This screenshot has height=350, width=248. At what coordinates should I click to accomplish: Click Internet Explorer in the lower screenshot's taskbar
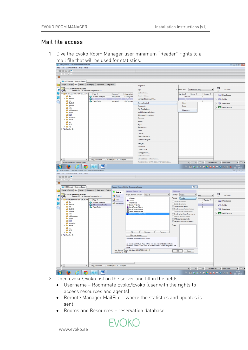click(77, 273)
